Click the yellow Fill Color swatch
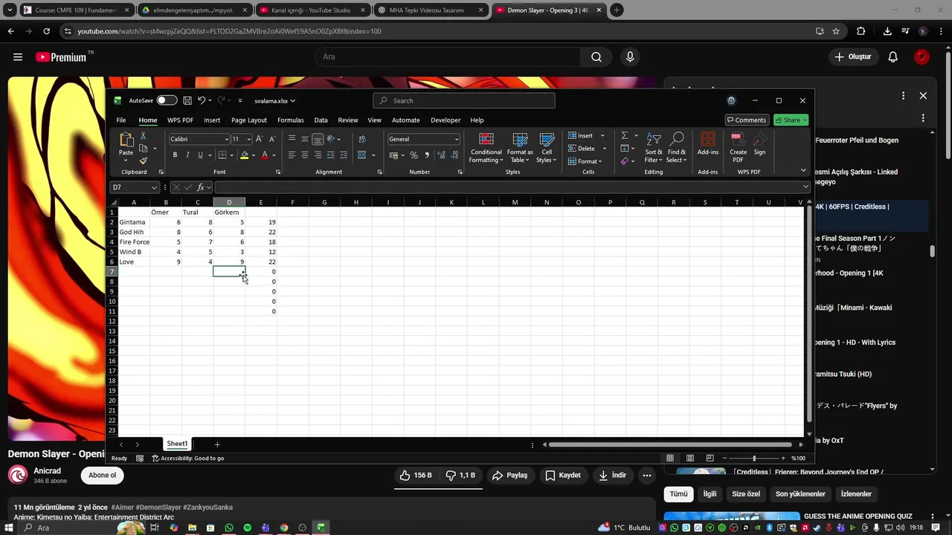This screenshot has width=952, height=535. point(244,155)
